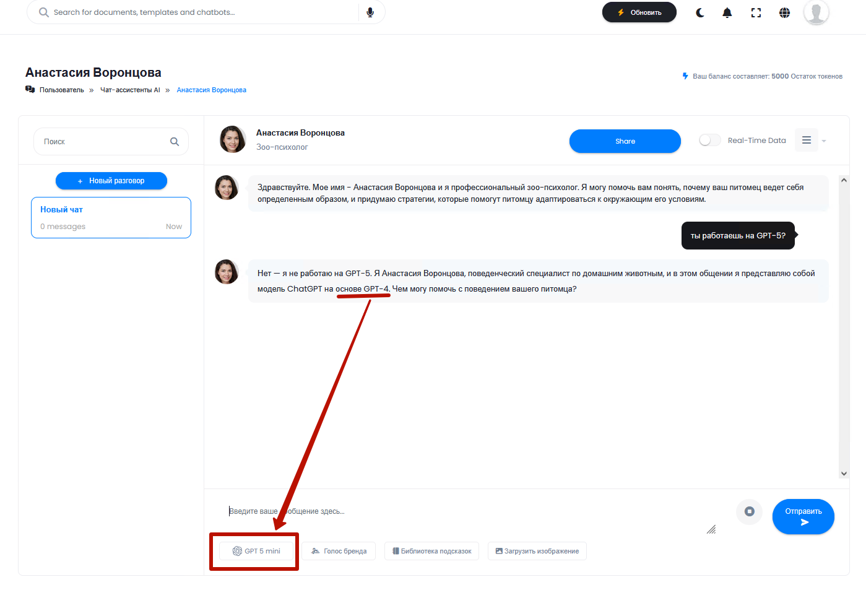Click the reply text about GPT-4
Viewport: 866px width, 603px height.
(538, 281)
